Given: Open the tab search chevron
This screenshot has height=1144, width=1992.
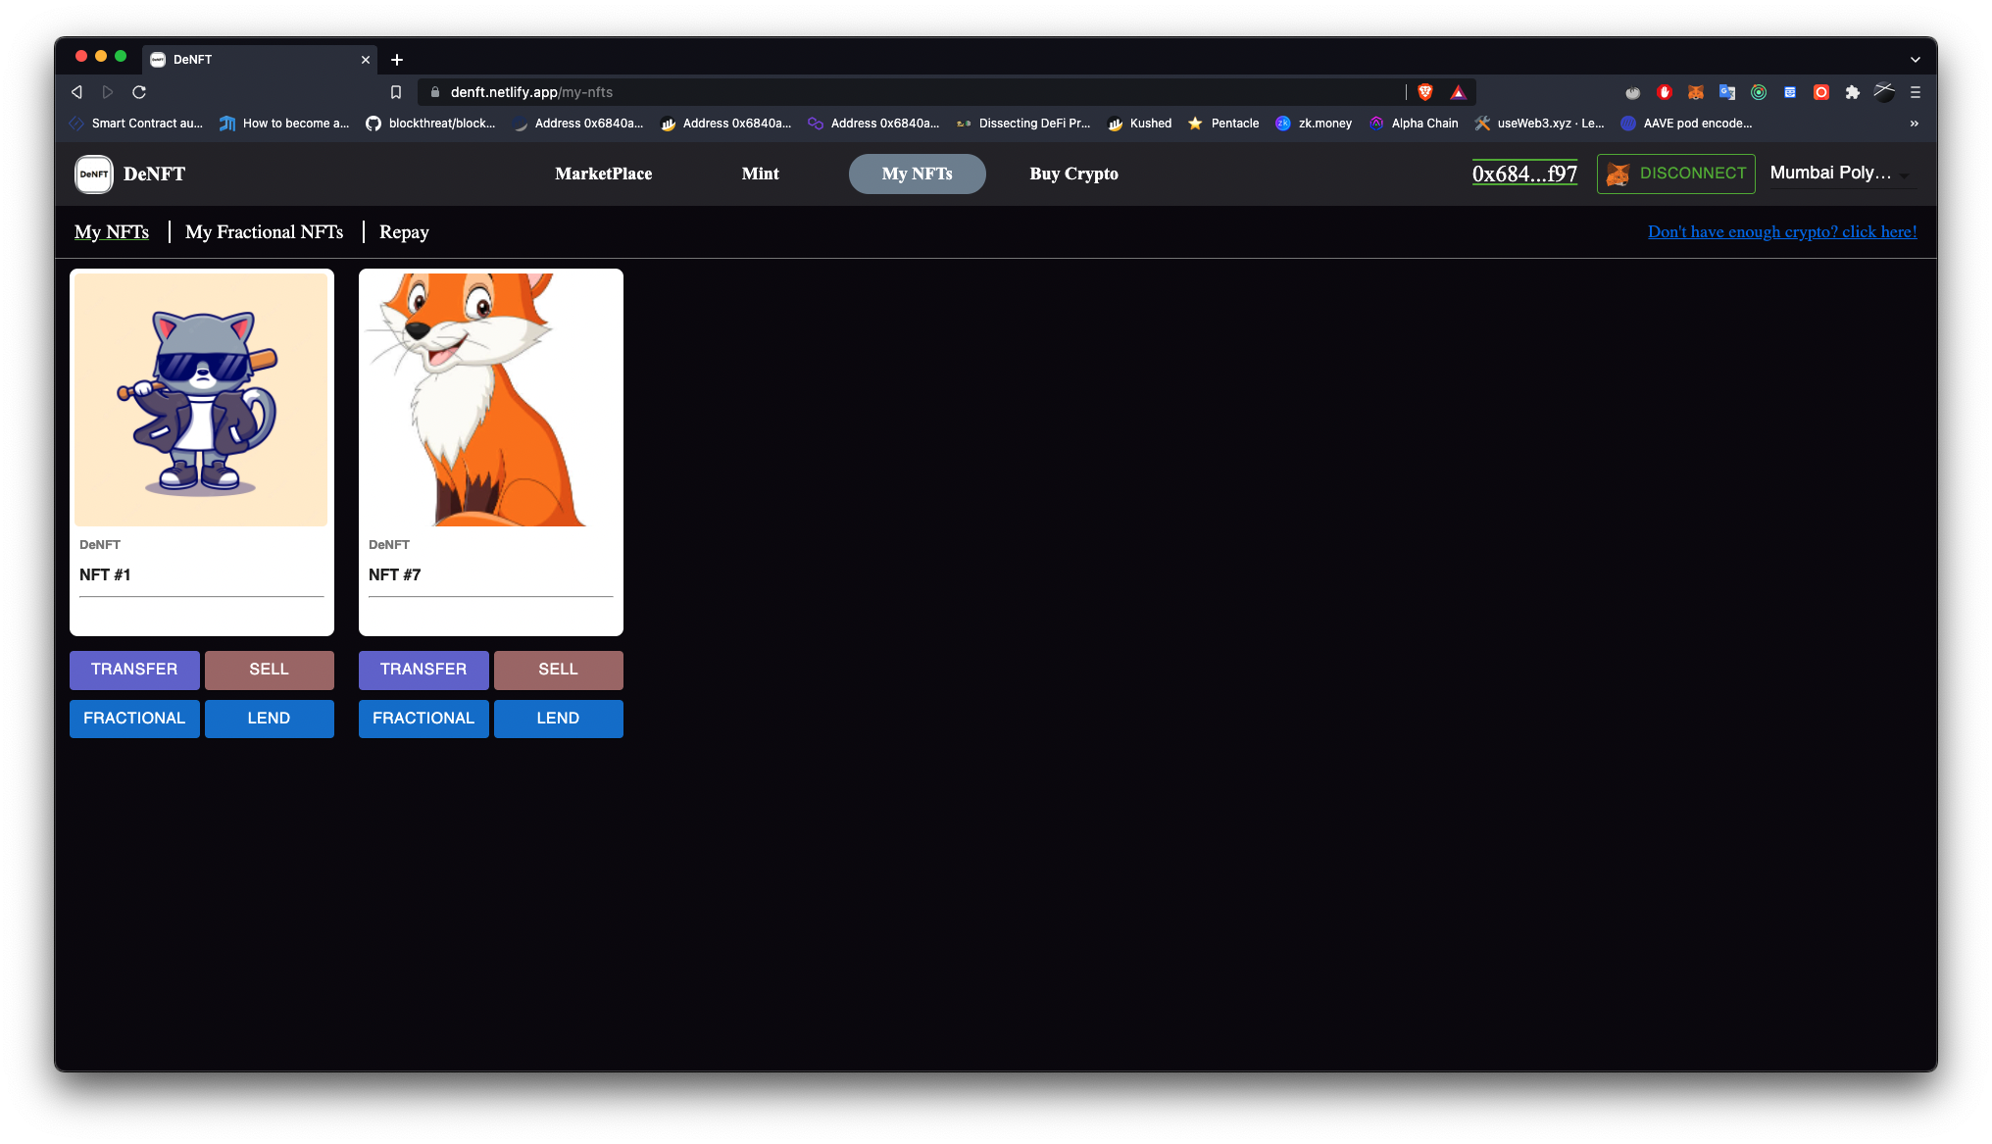Looking at the screenshot, I should point(1915,60).
